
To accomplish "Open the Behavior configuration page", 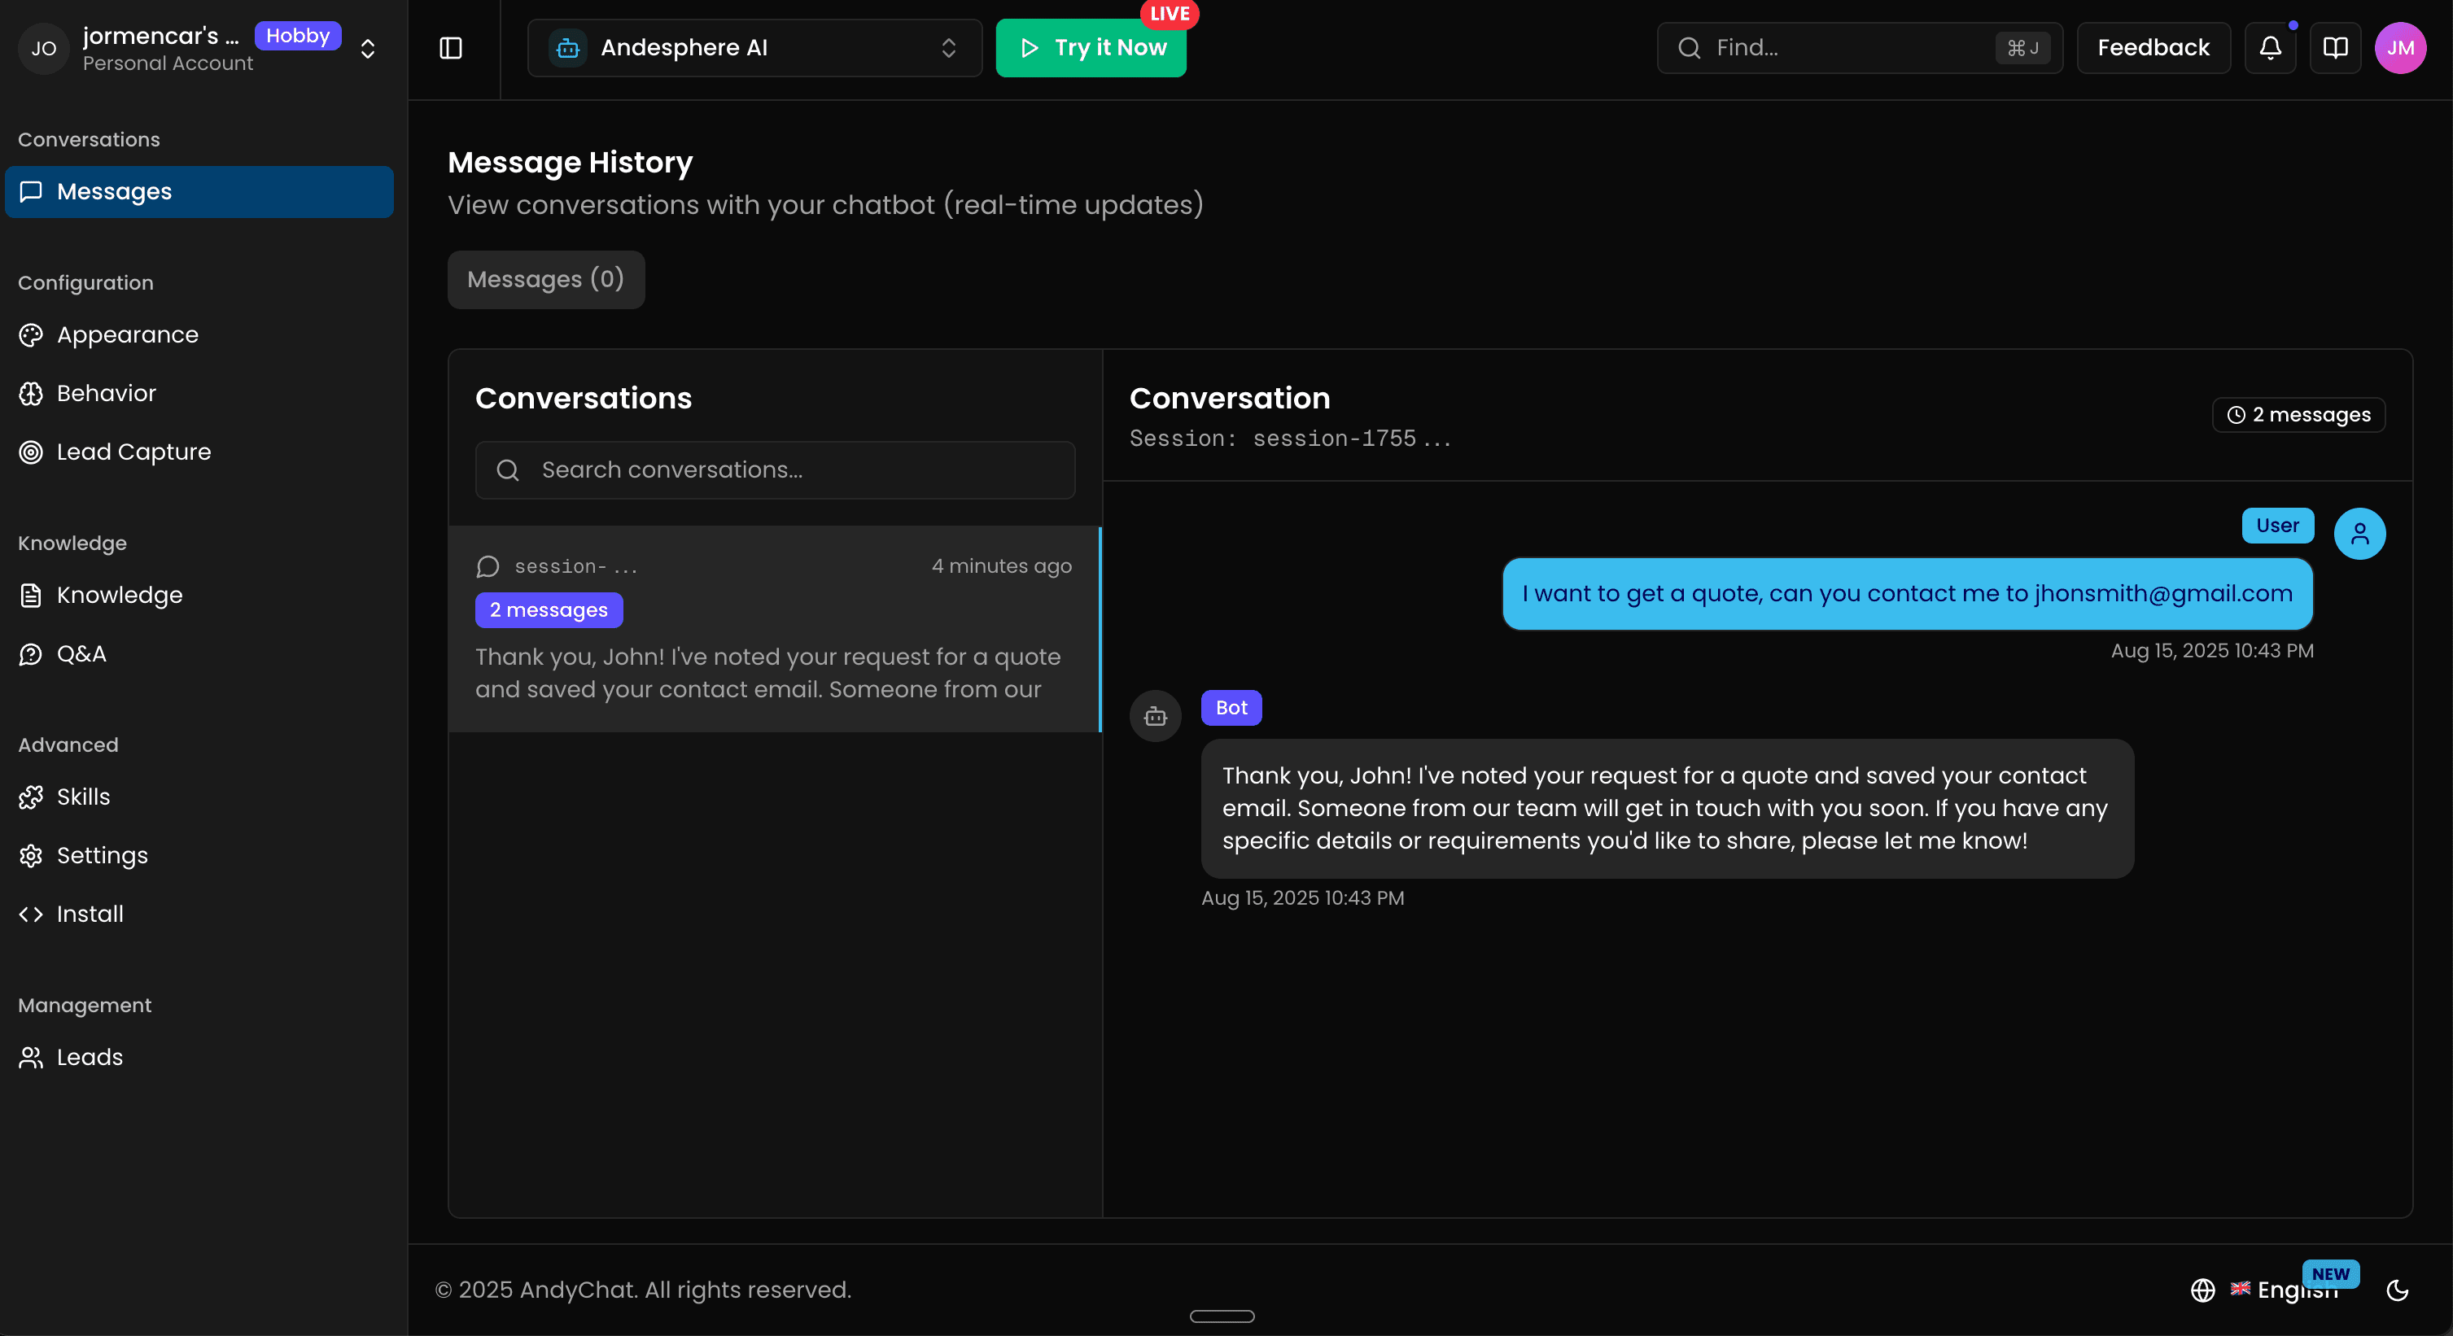I will pos(106,393).
